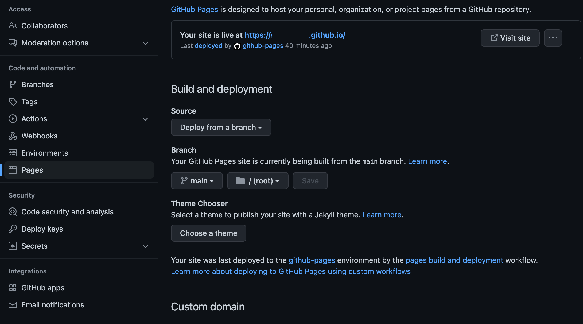
Task: Expand the Moderation options chevron
Action: (x=145, y=43)
